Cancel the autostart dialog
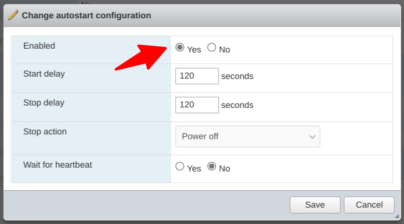This screenshot has height=224, width=404. 369,205
